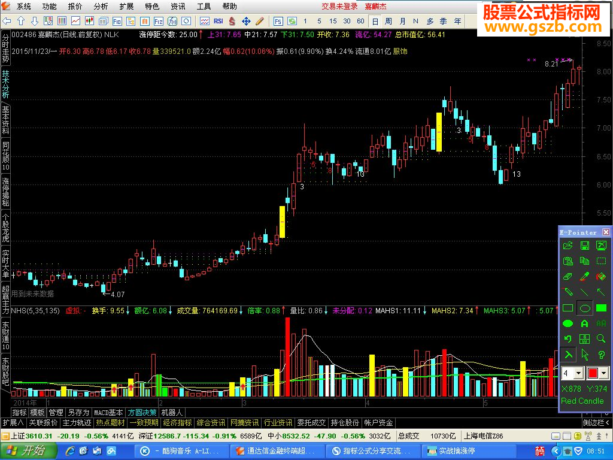This screenshot has height=460, width=613.
Task: Open the '帮助' menu
Action: [229, 6]
